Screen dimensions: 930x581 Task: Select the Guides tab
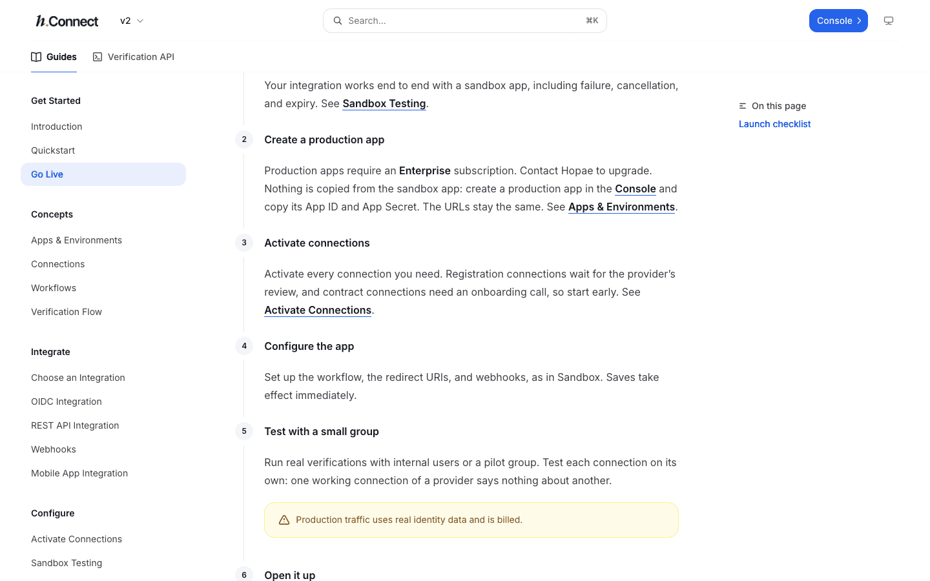[54, 57]
